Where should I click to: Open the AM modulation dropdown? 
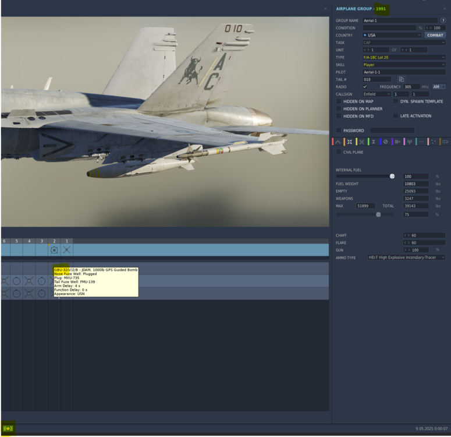click(x=439, y=87)
